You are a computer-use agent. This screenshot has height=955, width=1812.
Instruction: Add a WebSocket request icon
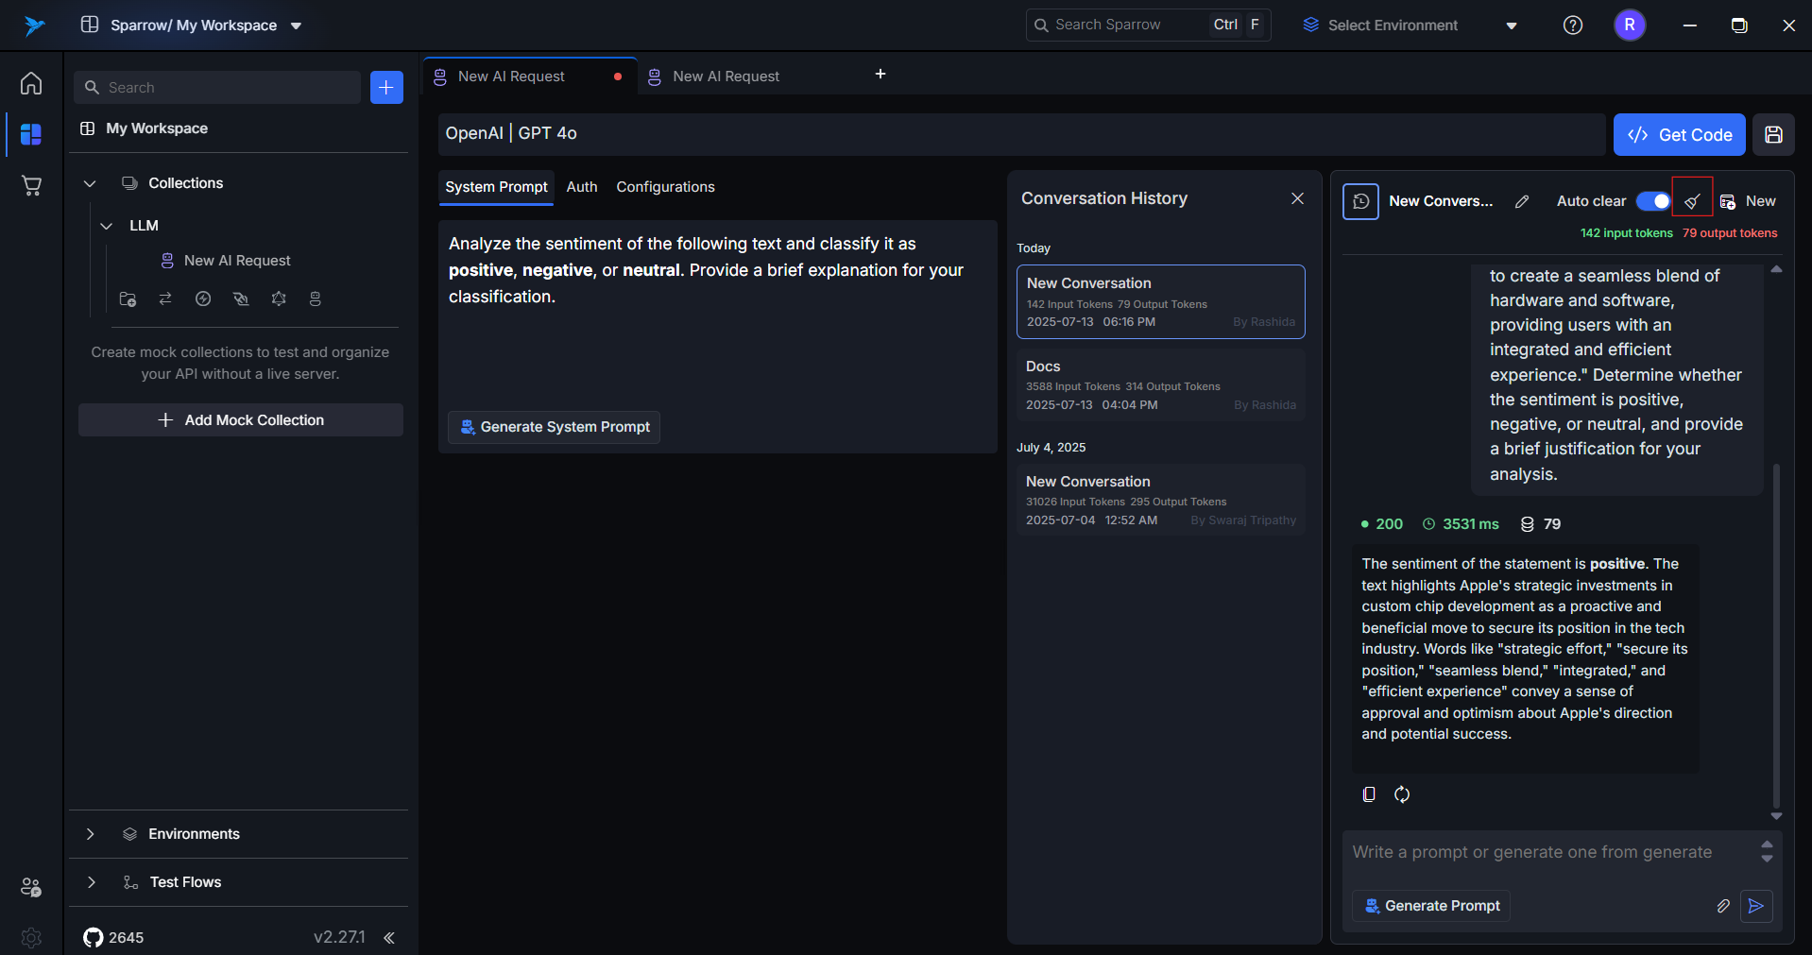[241, 298]
